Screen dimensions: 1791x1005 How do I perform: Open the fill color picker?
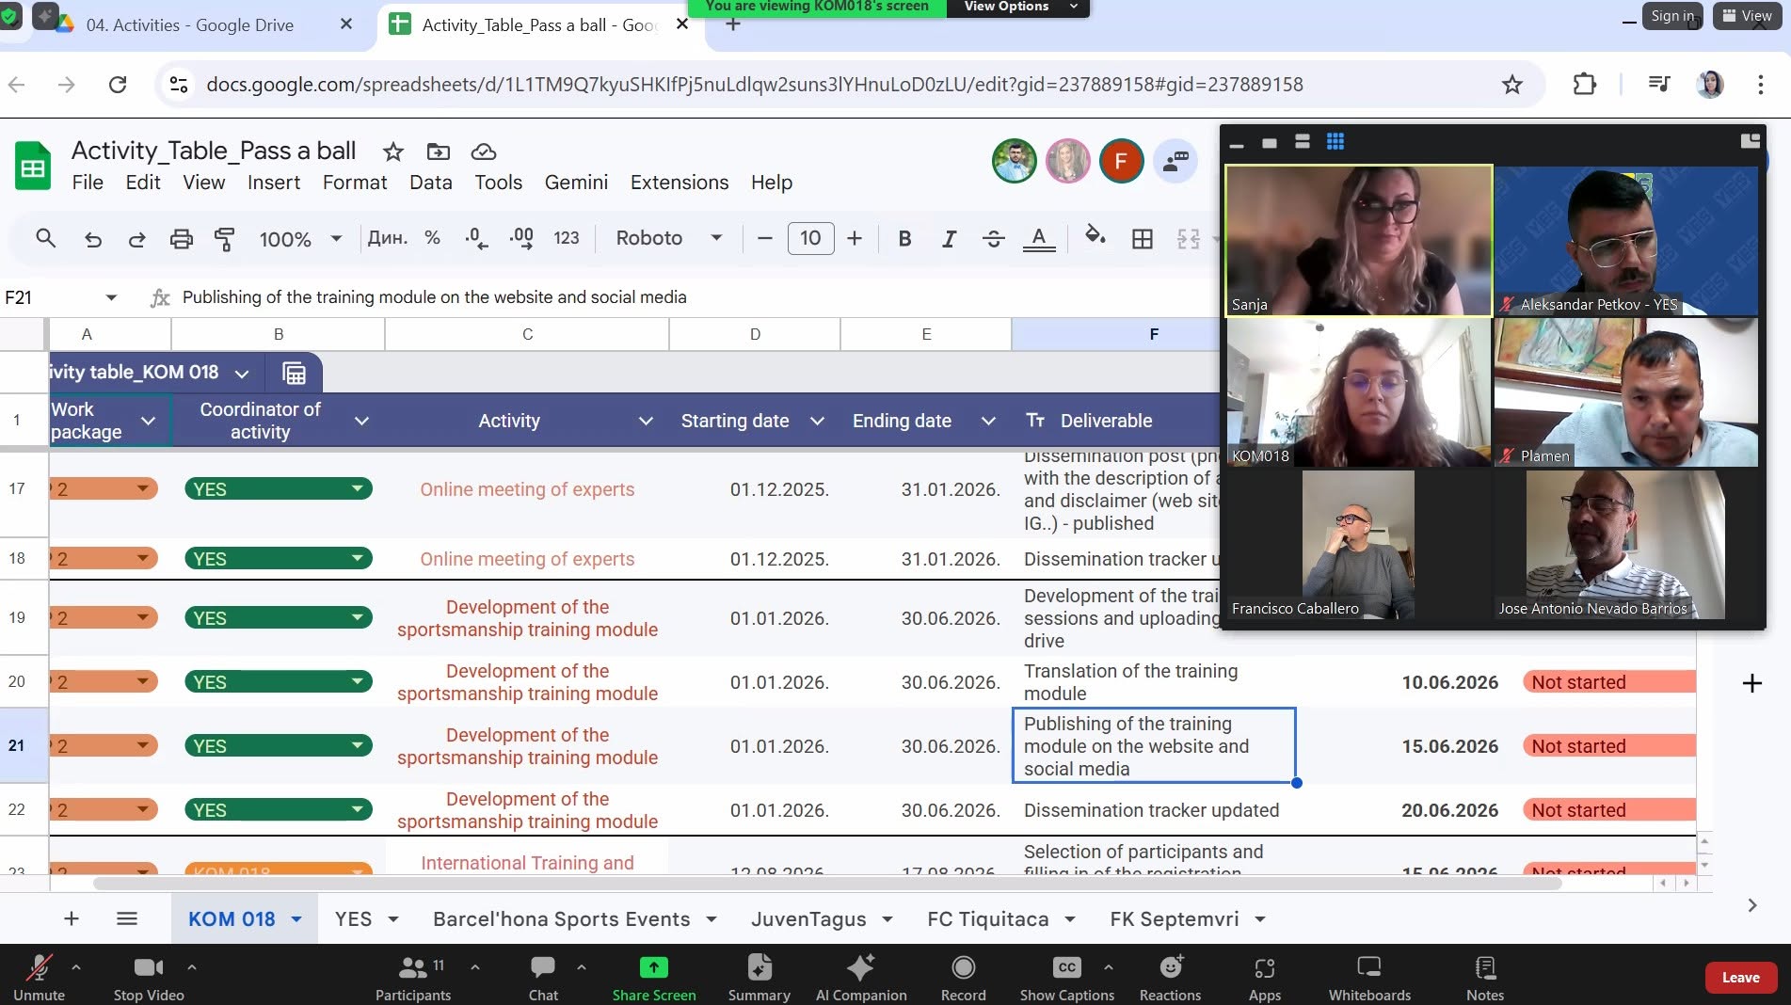coord(1095,236)
